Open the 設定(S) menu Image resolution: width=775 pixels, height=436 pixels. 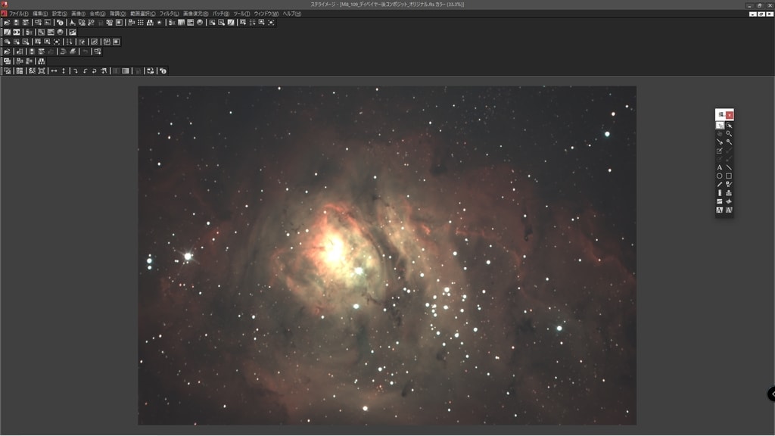(x=59, y=14)
